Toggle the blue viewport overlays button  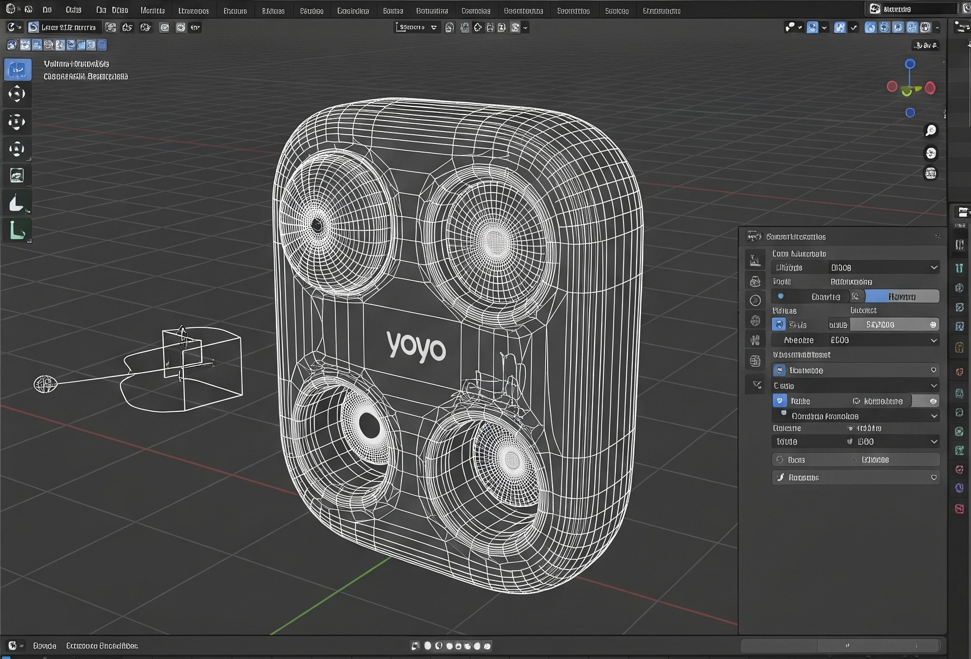[812, 27]
